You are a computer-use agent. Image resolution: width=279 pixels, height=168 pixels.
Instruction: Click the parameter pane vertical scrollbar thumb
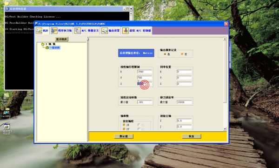[x=225, y=72]
